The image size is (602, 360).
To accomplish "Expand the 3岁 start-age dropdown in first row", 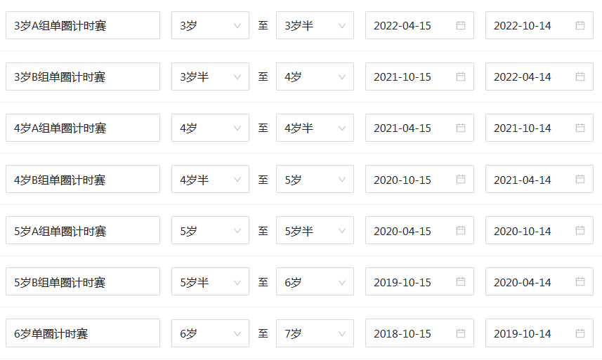I will point(210,25).
